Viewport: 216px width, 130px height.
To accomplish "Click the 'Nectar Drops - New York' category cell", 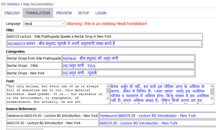I will point(34,73).
